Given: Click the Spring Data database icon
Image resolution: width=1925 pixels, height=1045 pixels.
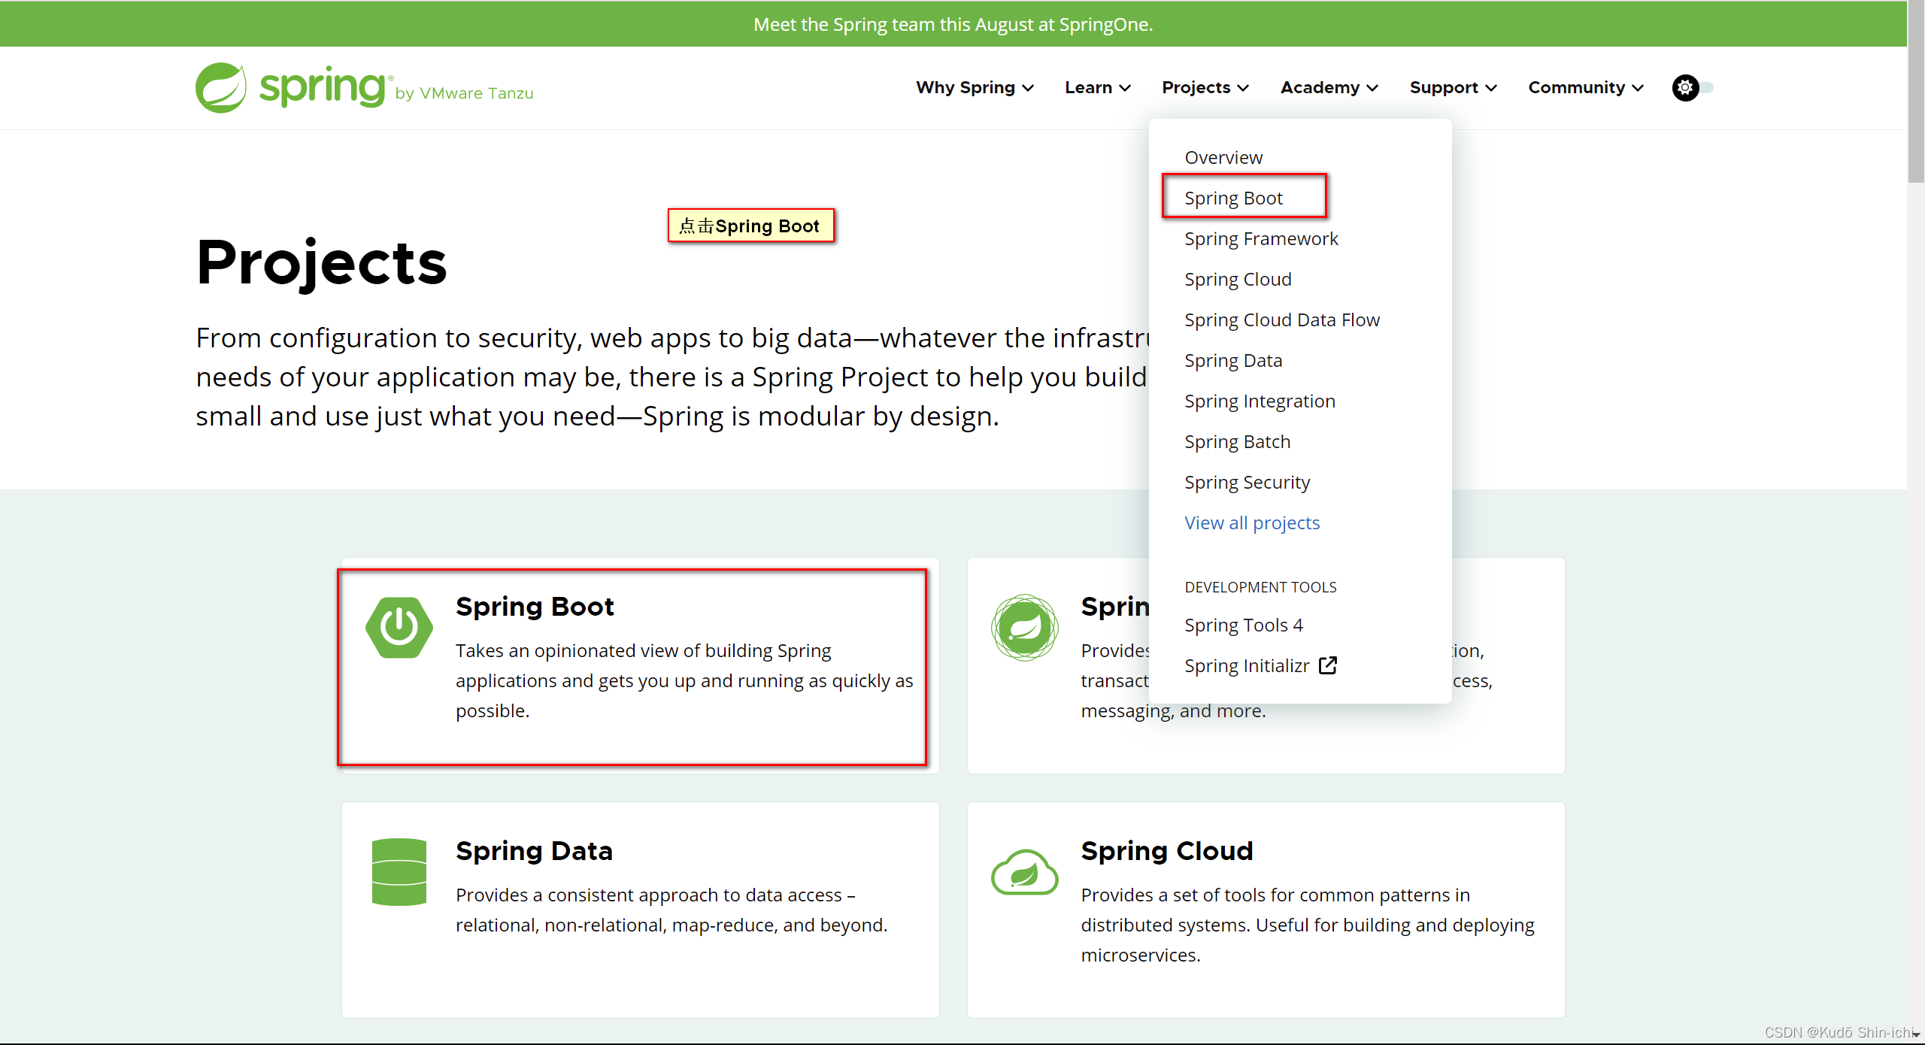Looking at the screenshot, I should pos(399,872).
